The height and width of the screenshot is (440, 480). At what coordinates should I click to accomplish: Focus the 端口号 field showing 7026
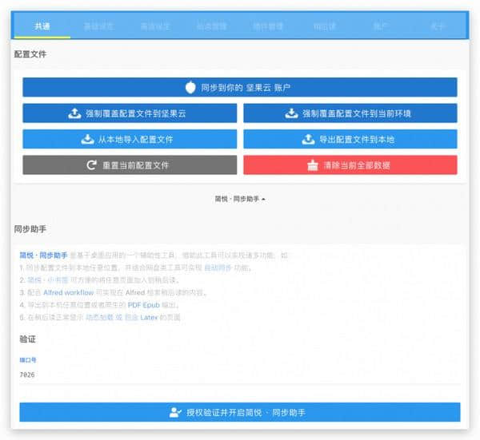(240, 375)
